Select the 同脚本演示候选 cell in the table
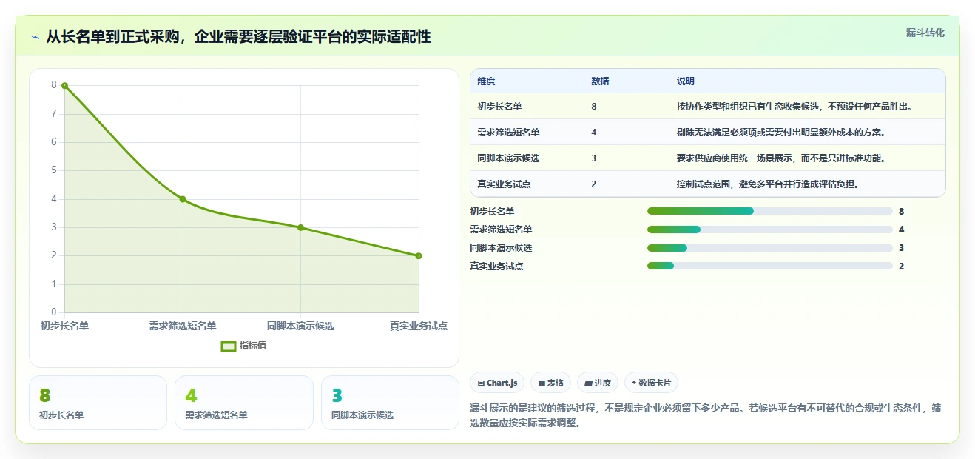Screen dimensions: 975x459 coord(508,158)
